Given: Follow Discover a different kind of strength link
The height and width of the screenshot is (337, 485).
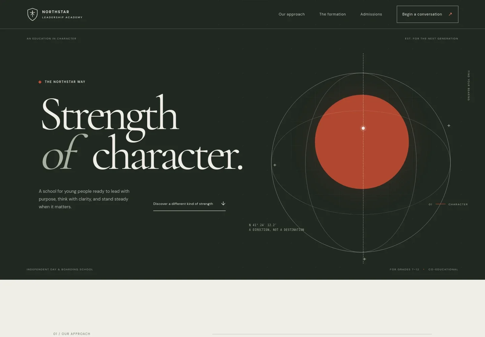Looking at the screenshot, I should tap(189, 204).
